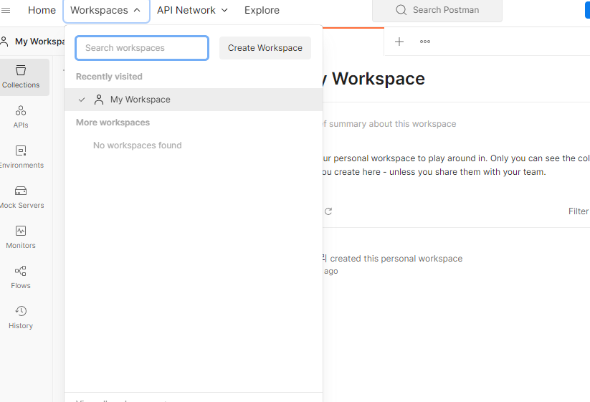Open the APIs sidebar panel

pos(21,117)
